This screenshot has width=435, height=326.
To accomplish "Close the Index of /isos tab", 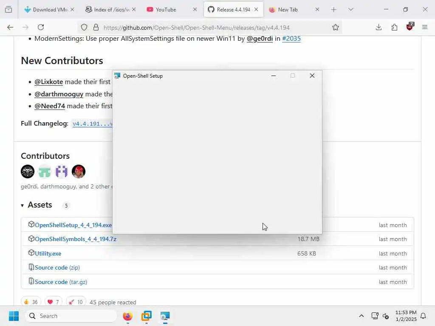I will (x=134, y=9).
